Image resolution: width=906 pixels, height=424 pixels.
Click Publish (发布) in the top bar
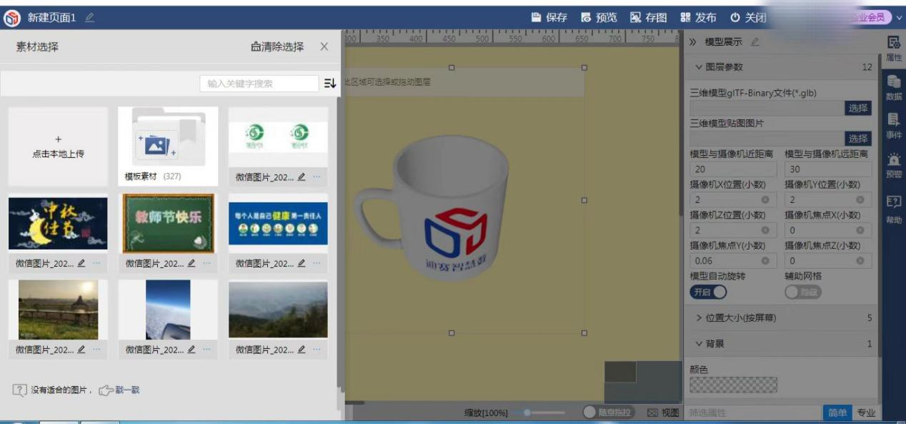(x=698, y=17)
